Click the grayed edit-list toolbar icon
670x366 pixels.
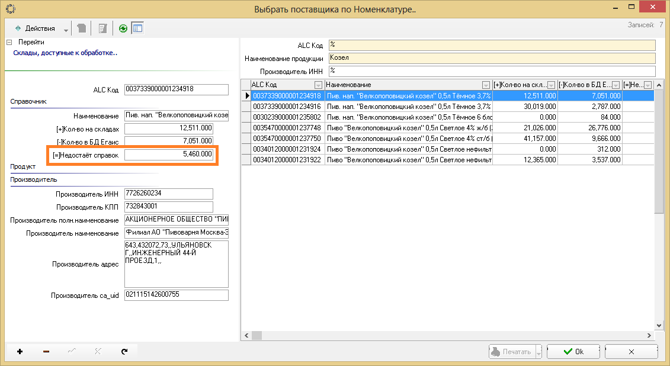[x=102, y=28]
